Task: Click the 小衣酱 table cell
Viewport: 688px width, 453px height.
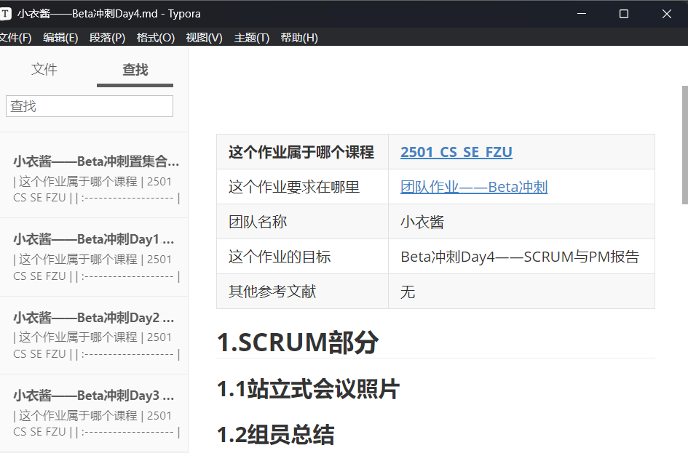Action: (x=521, y=222)
